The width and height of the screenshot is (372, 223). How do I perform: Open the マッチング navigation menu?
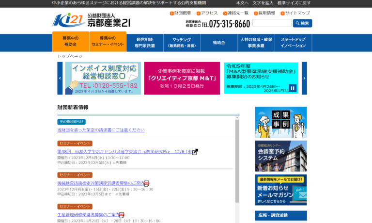click(x=182, y=42)
